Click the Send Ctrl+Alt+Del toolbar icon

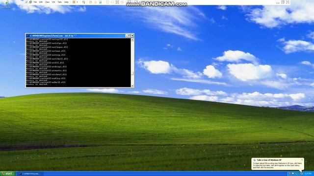[83, 2]
